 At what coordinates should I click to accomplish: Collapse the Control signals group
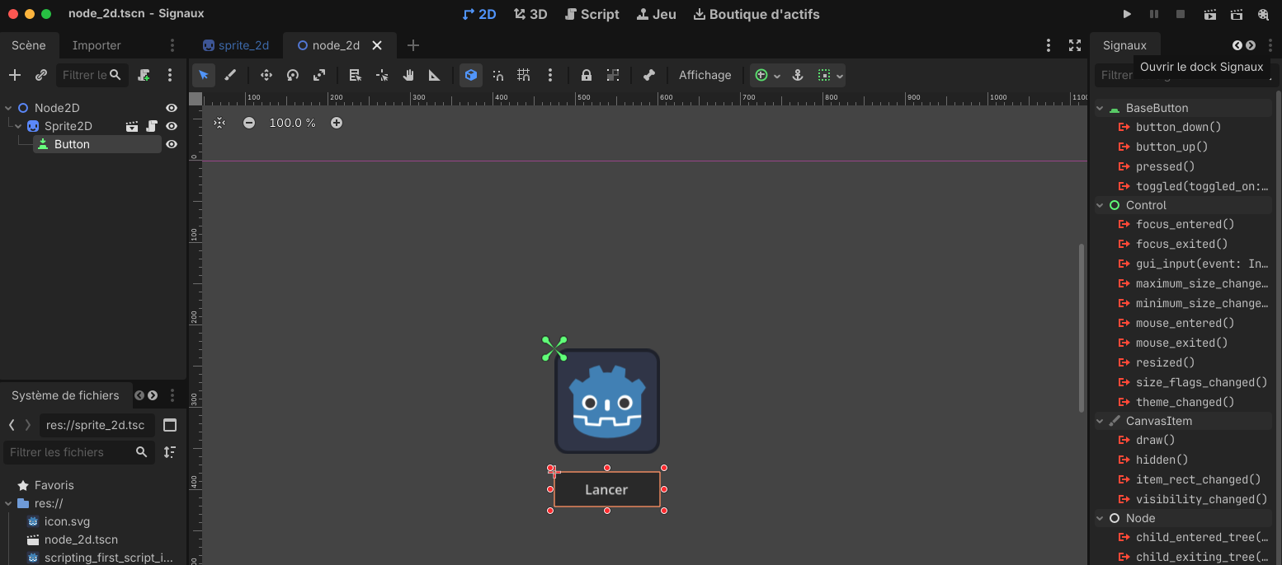point(1100,205)
